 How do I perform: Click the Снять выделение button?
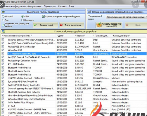[x=72, y=25]
